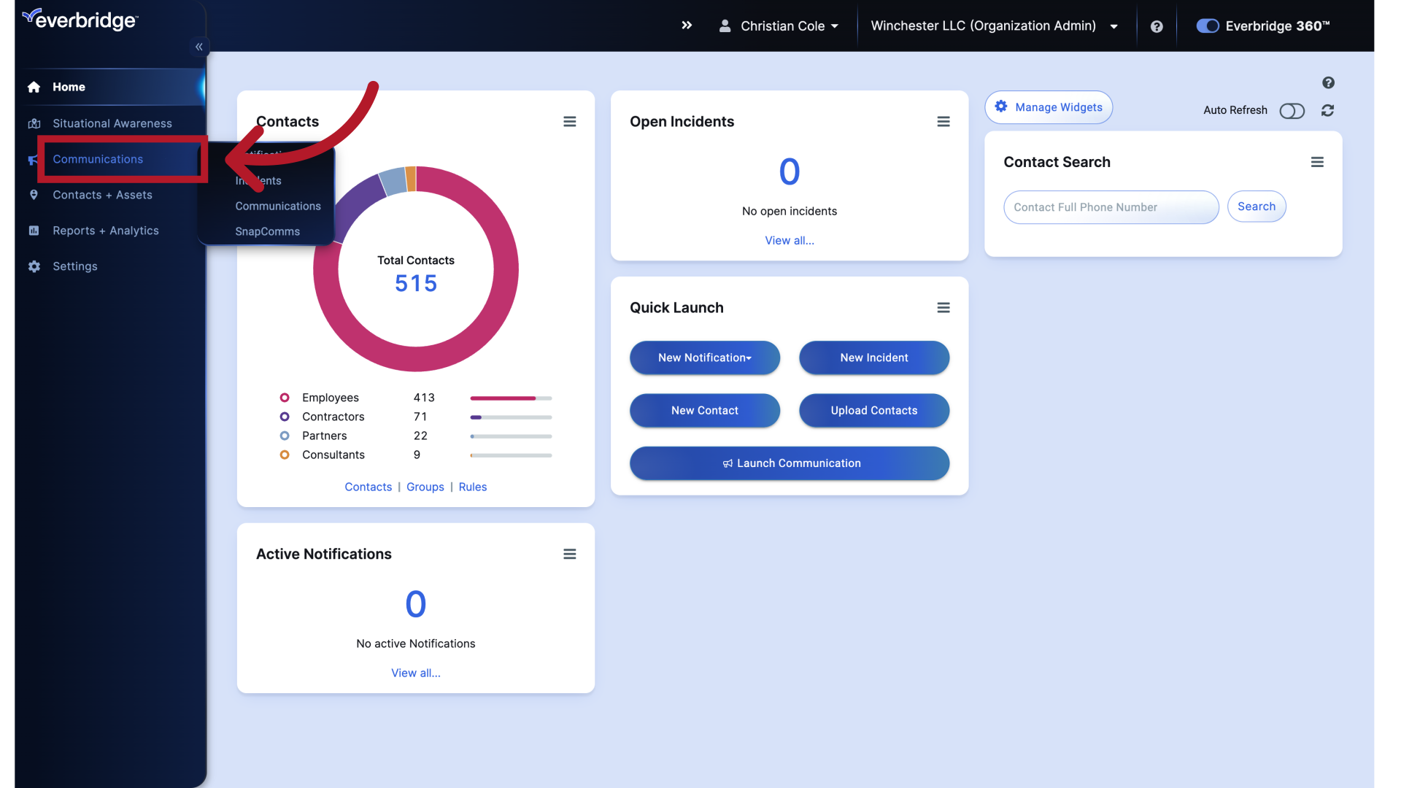Click the Contact Full Phone Number field
This screenshot has width=1401, height=788.
pyautogui.click(x=1110, y=207)
